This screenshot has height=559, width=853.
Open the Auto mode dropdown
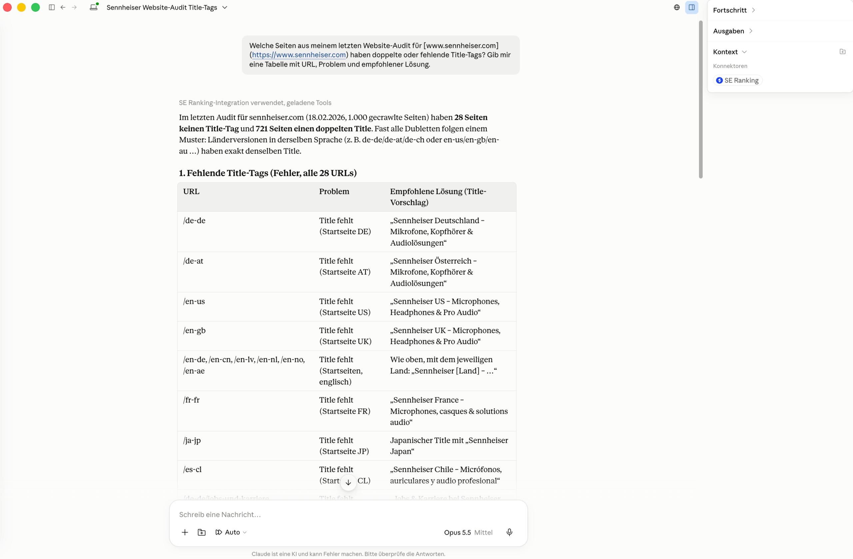(x=231, y=532)
